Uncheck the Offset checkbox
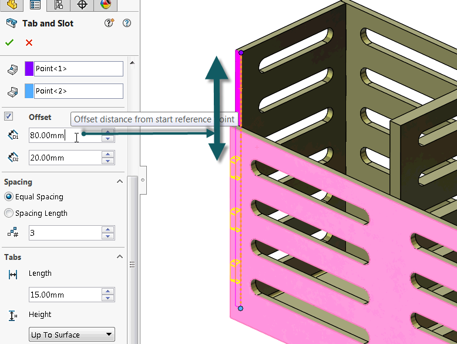The width and height of the screenshot is (457, 344). click(x=8, y=116)
